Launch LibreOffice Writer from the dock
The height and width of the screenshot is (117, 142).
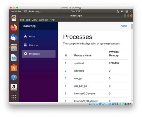[14, 58]
